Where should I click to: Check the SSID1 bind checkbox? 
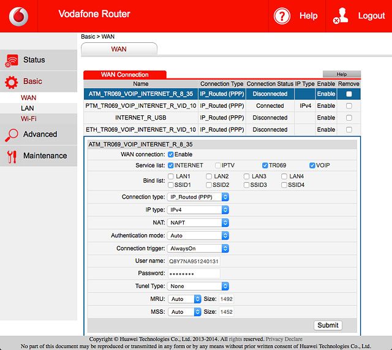coord(171,185)
